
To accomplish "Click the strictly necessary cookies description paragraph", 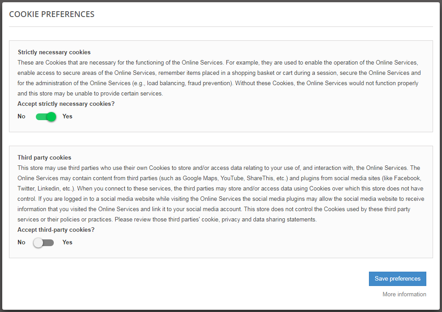I will point(220,78).
